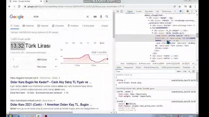209x117 pixels.
Task: Select the body#gsr breadcrumb
Action: (x=131, y=64)
